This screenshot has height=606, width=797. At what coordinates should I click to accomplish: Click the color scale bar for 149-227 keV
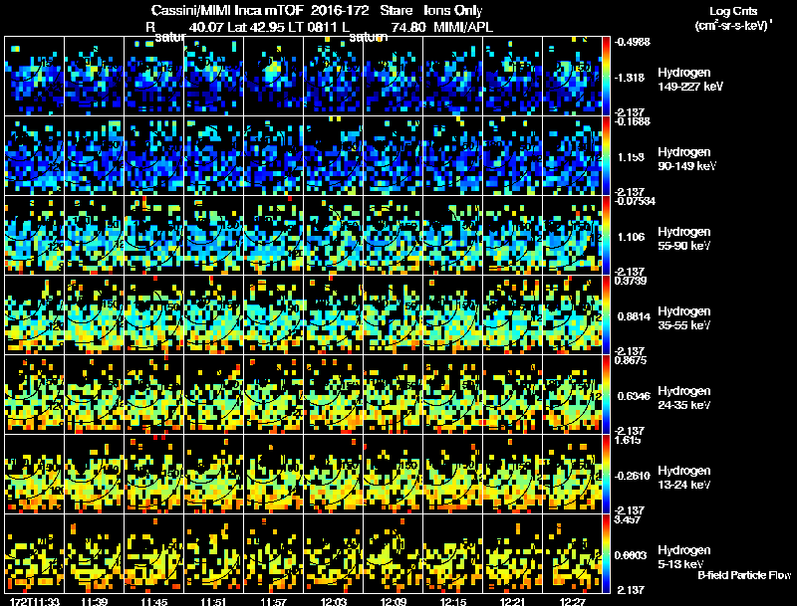(x=606, y=77)
